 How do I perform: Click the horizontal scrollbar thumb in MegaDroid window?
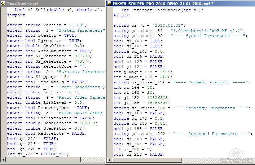(43, 160)
